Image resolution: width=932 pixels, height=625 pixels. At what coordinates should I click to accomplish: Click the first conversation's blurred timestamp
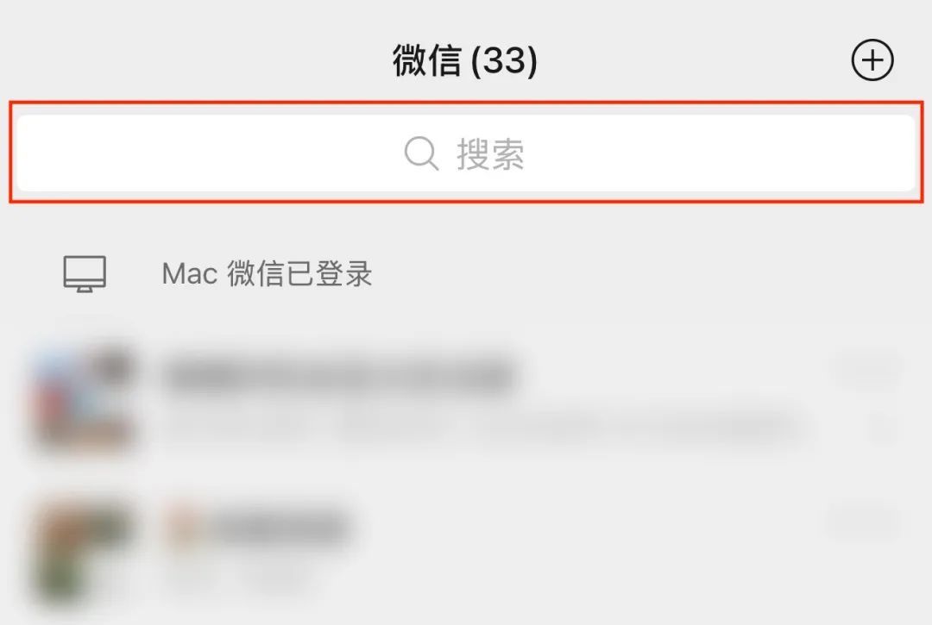click(x=868, y=370)
